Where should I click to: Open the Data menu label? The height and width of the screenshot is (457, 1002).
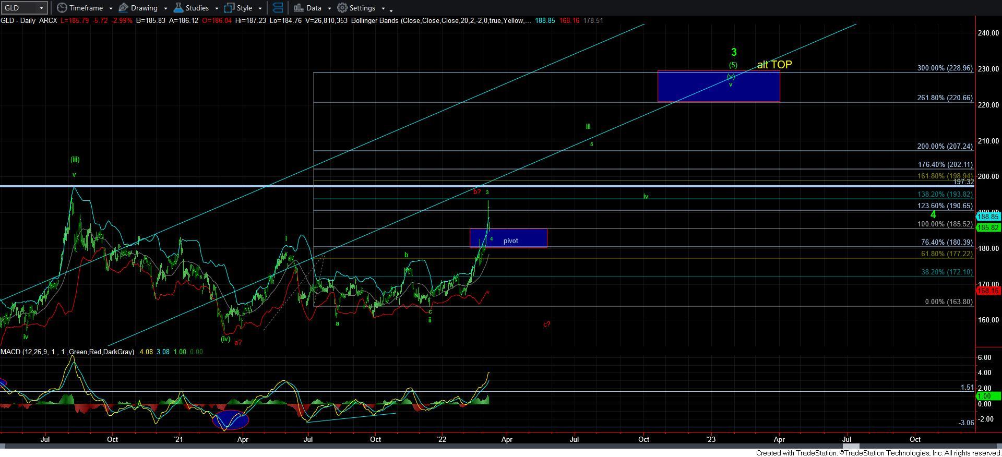pyautogui.click(x=314, y=8)
